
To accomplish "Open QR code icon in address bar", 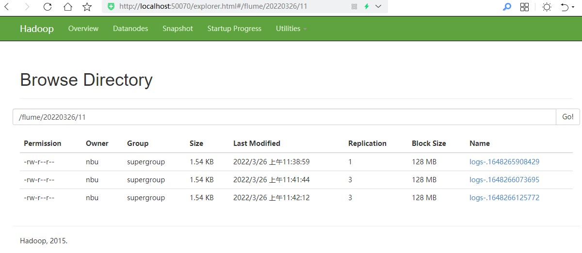I will (354, 6).
